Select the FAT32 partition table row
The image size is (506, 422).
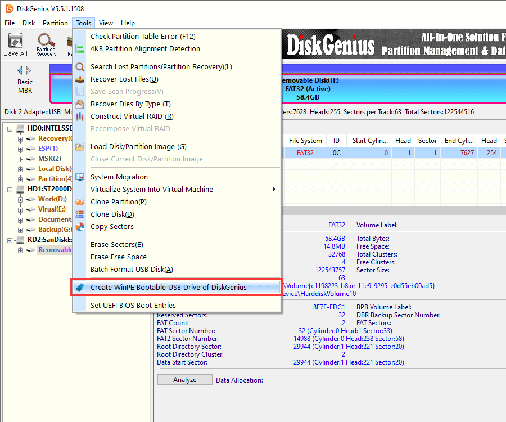(394, 153)
